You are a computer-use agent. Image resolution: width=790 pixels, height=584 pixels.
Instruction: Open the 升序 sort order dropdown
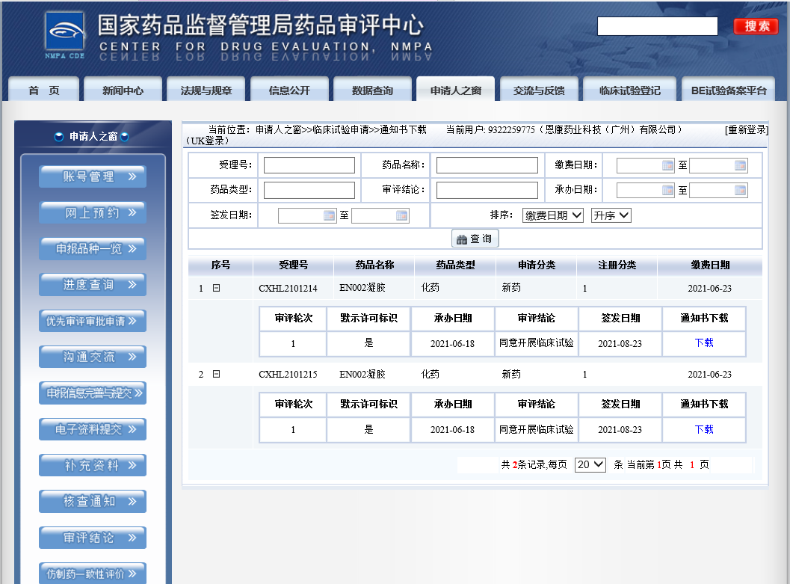pyautogui.click(x=611, y=215)
